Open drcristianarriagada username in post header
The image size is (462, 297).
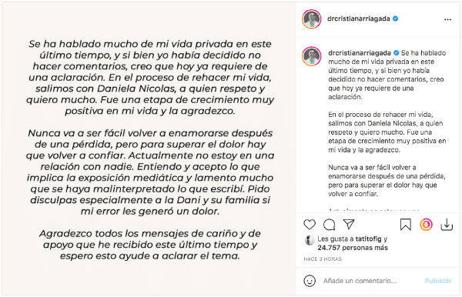click(359, 18)
